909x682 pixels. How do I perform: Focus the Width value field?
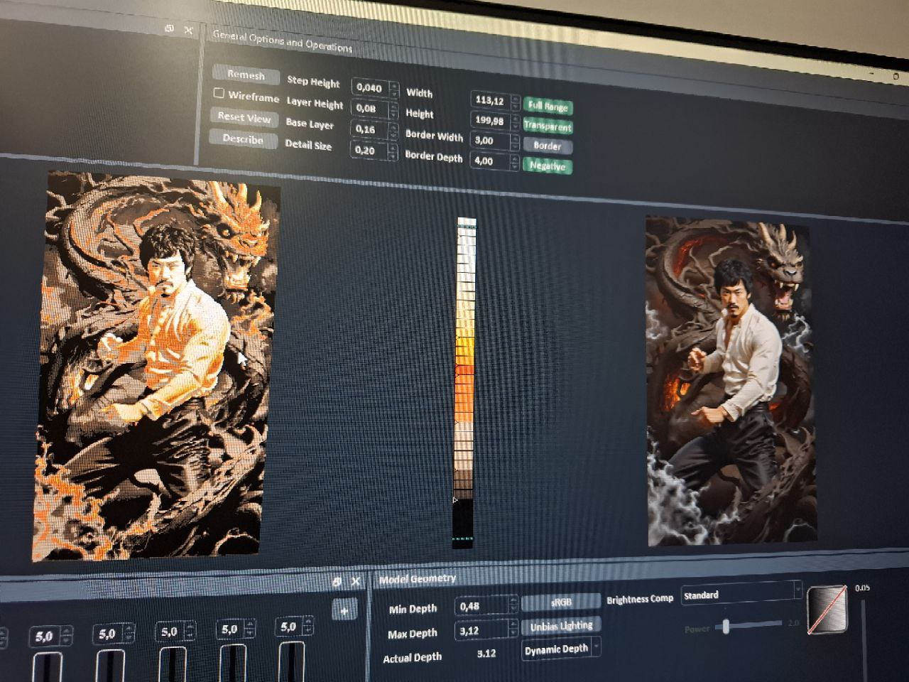coord(490,101)
